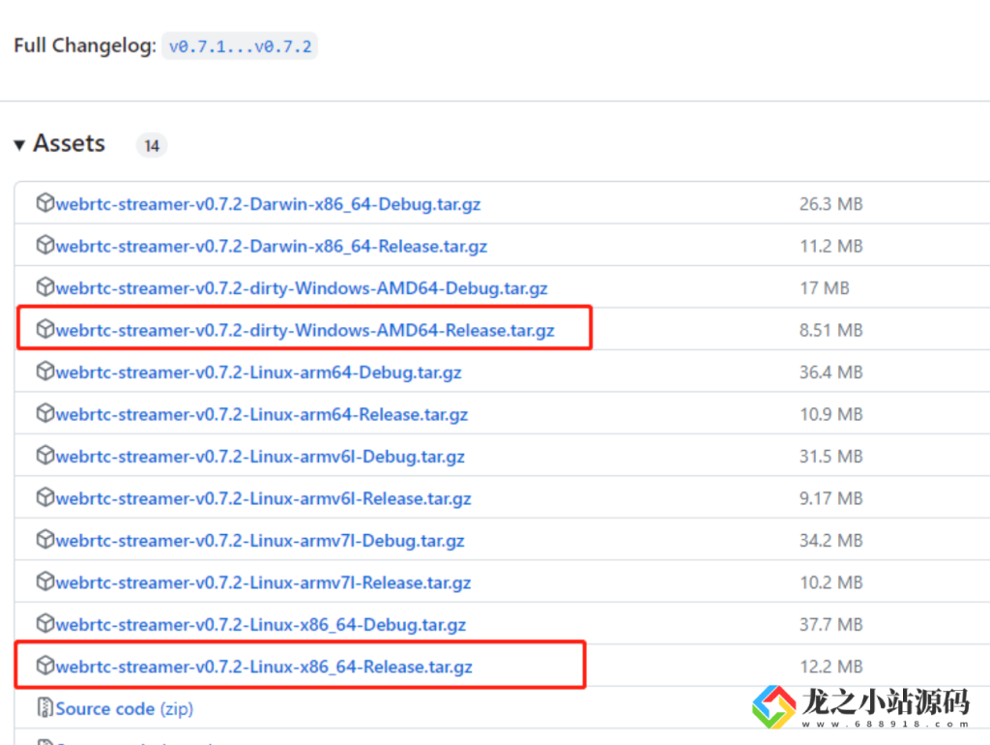Click the package icon for dirty-Windows-AMD64-Debug.tar.gz
Viewport: 990px width, 745px height.
(44, 287)
